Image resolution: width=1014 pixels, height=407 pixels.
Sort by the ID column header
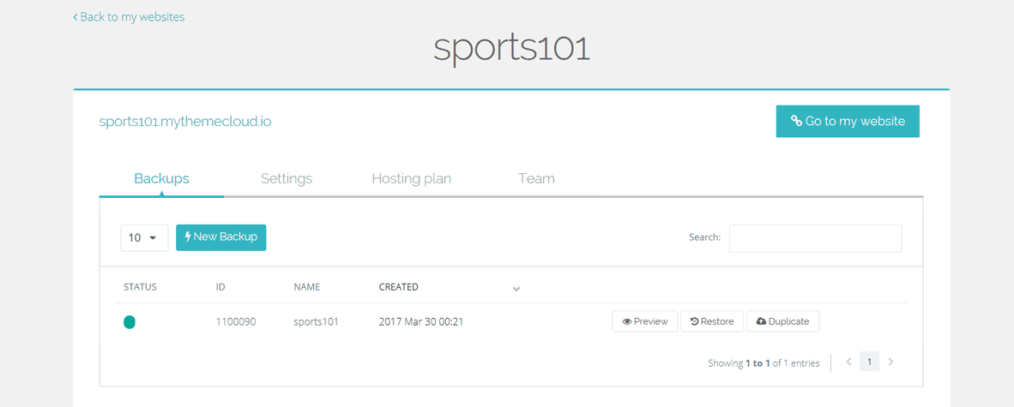[220, 287]
